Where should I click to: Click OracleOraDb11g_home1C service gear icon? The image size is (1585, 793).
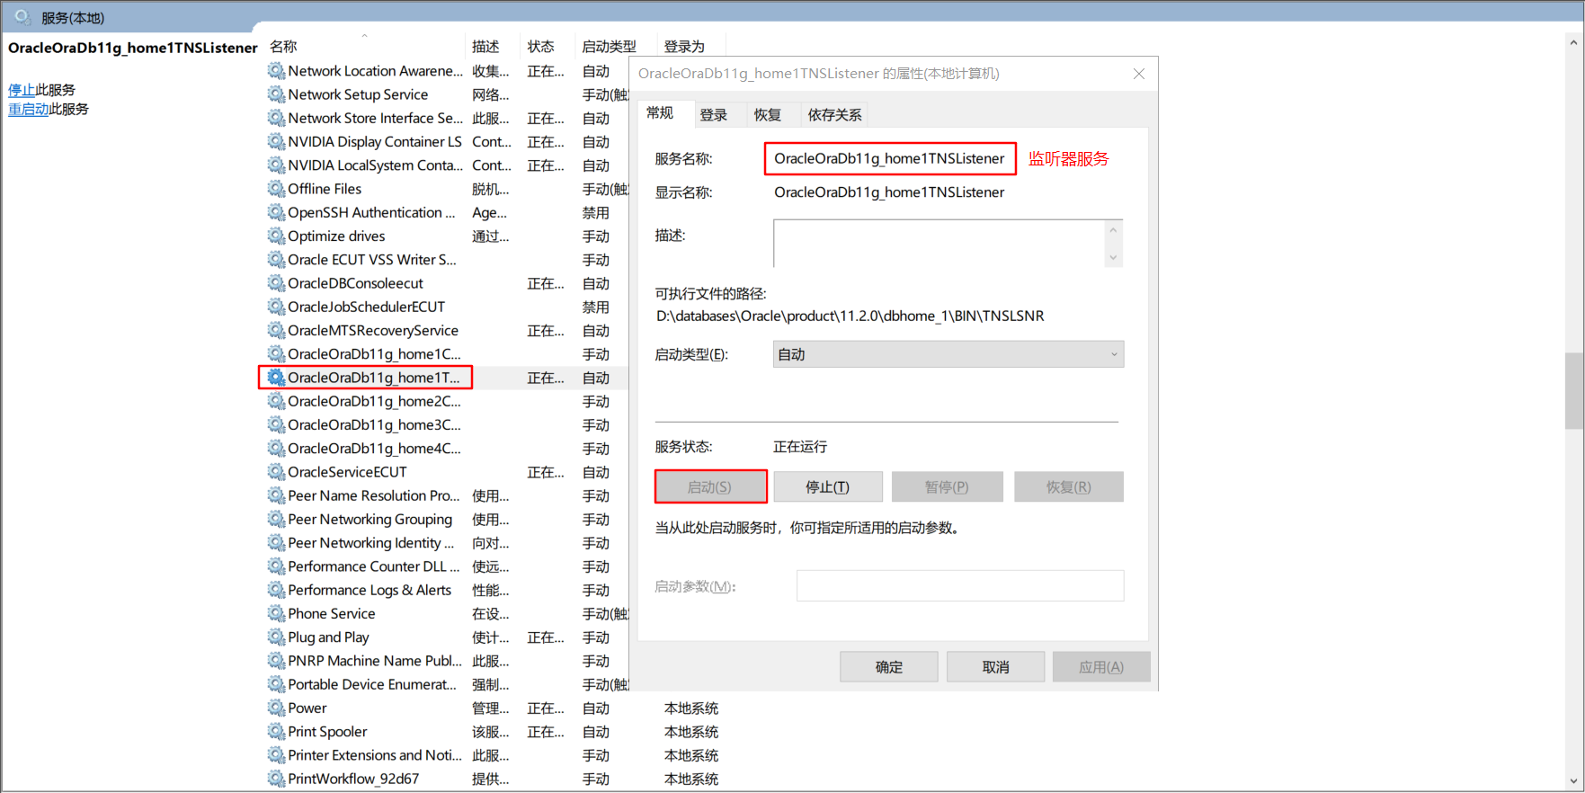point(276,353)
